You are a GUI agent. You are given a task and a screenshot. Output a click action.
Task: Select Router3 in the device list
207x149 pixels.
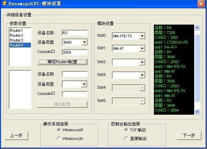[x=20, y=40]
